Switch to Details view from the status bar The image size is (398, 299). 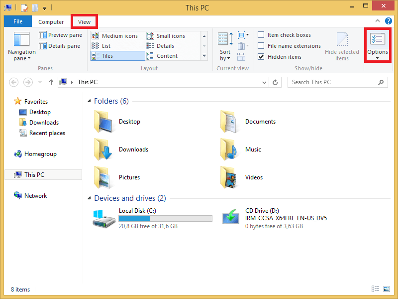[x=375, y=289]
